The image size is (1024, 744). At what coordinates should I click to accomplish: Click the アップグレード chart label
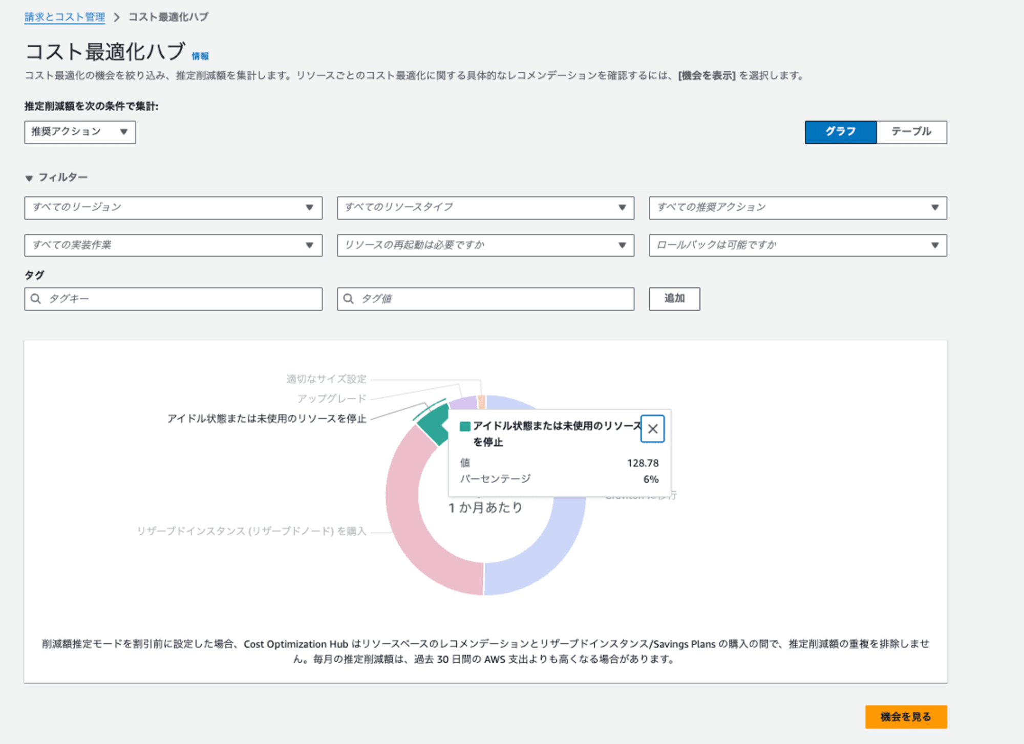pos(332,399)
